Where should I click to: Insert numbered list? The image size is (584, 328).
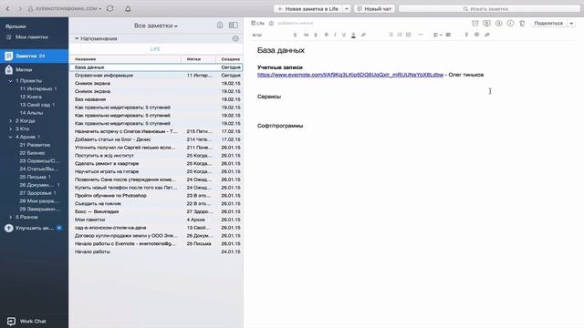coord(400,35)
